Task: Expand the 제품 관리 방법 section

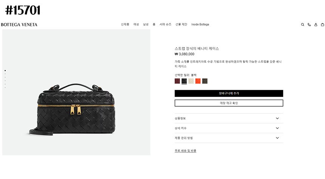Action: click(x=229, y=138)
